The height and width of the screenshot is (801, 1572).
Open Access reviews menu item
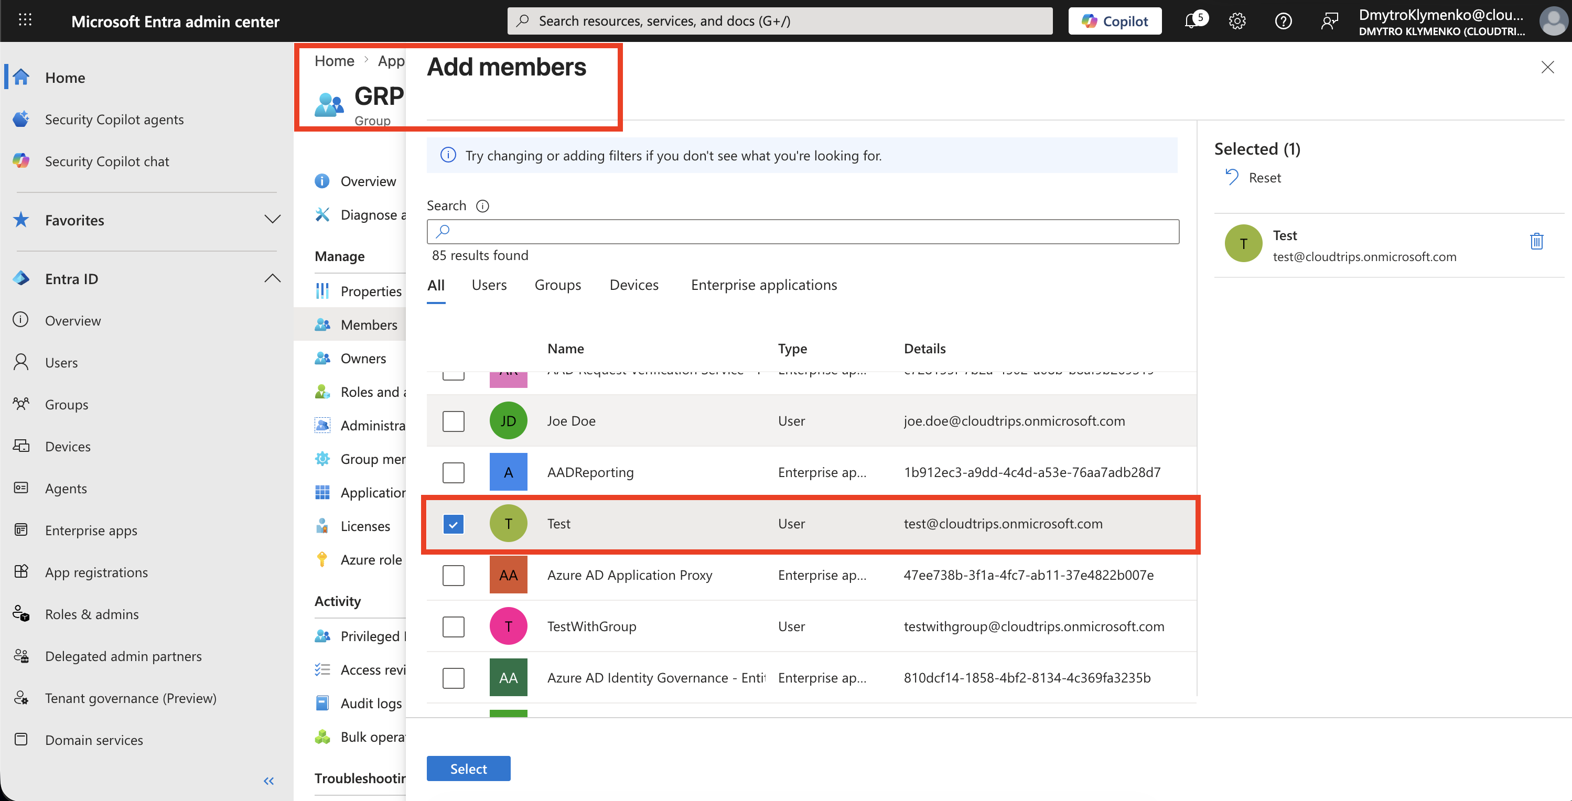coord(372,670)
